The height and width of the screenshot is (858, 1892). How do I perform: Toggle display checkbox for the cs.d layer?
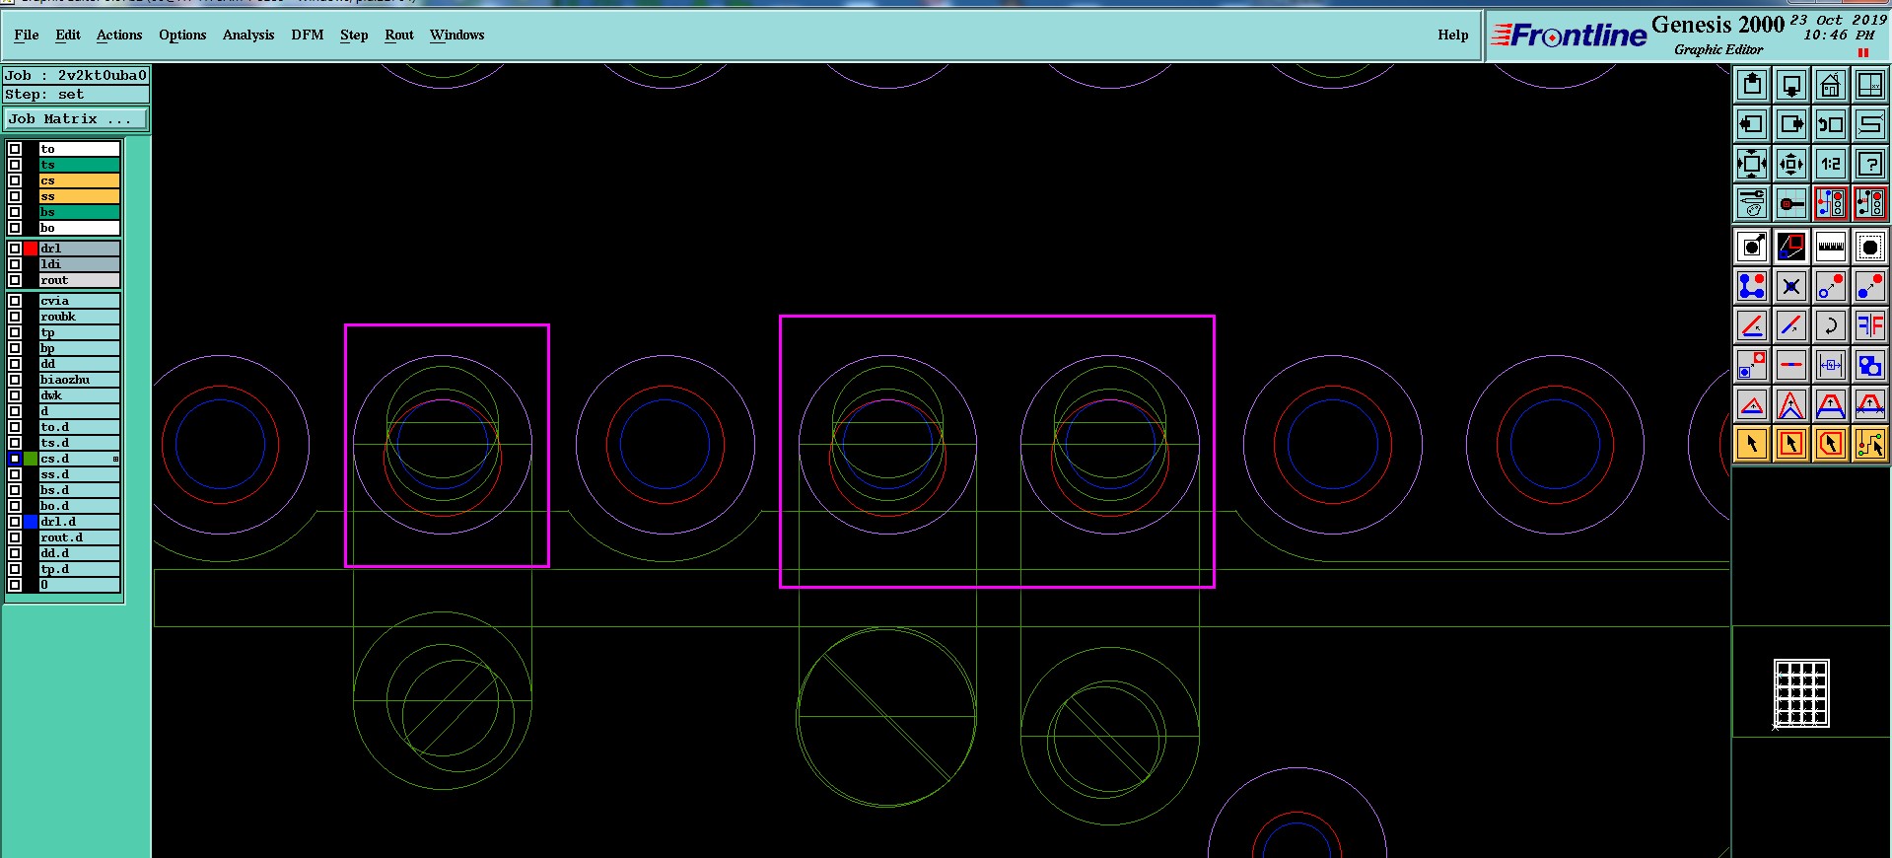pos(15,459)
